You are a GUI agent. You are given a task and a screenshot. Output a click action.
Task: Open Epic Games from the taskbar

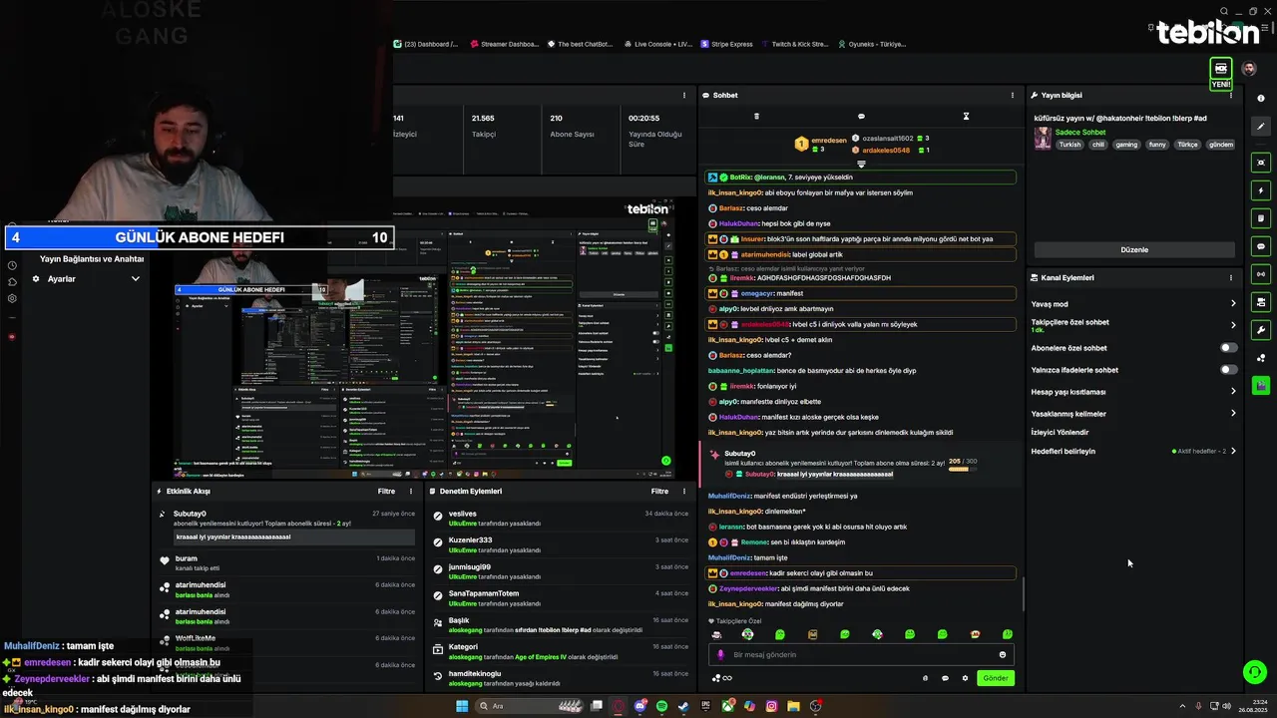tap(705, 706)
